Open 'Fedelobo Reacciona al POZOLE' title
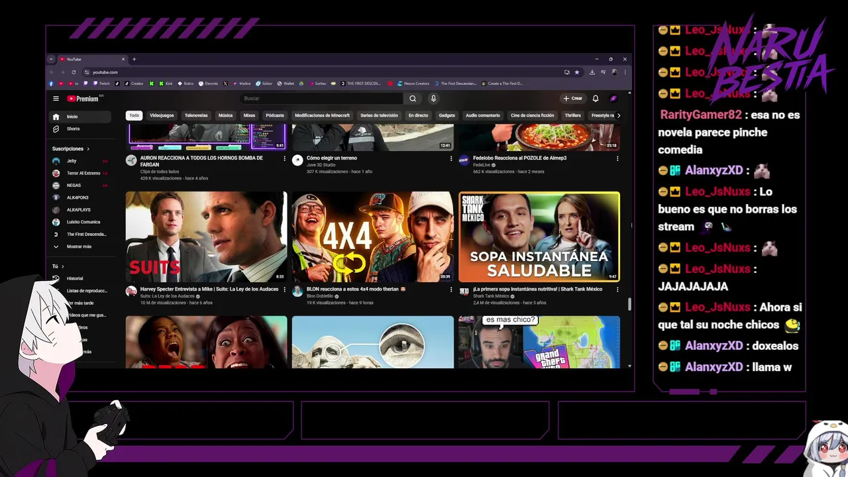 click(519, 158)
